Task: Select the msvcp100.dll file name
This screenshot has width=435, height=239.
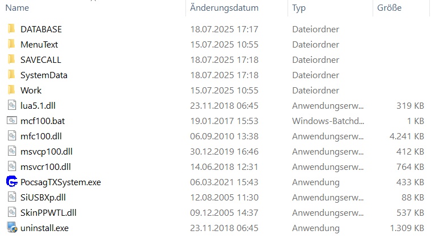Action: click(x=47, y=151)
